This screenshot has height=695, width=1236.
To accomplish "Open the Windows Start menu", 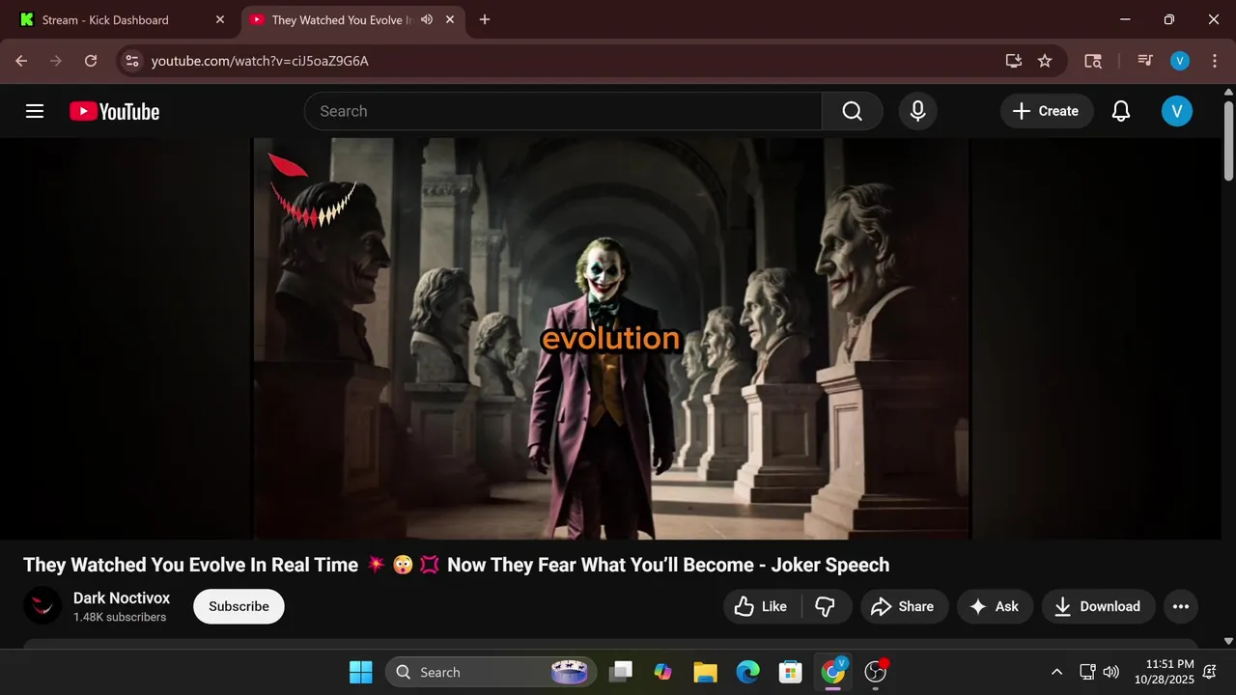I will tap(361, 672).
